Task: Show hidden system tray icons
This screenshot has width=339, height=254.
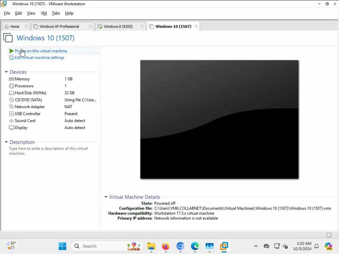Action: click(x=256, y=246)
